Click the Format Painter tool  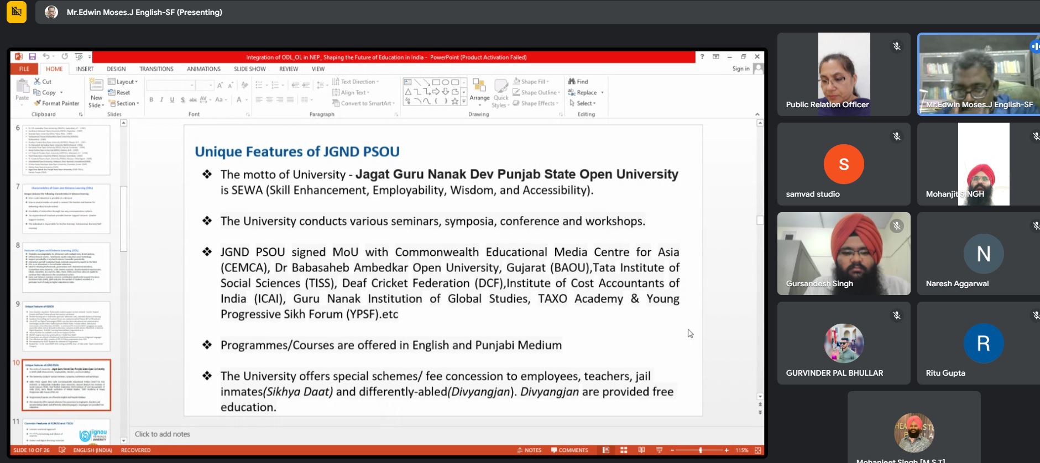pyautogui.click(x=56, y=103)
